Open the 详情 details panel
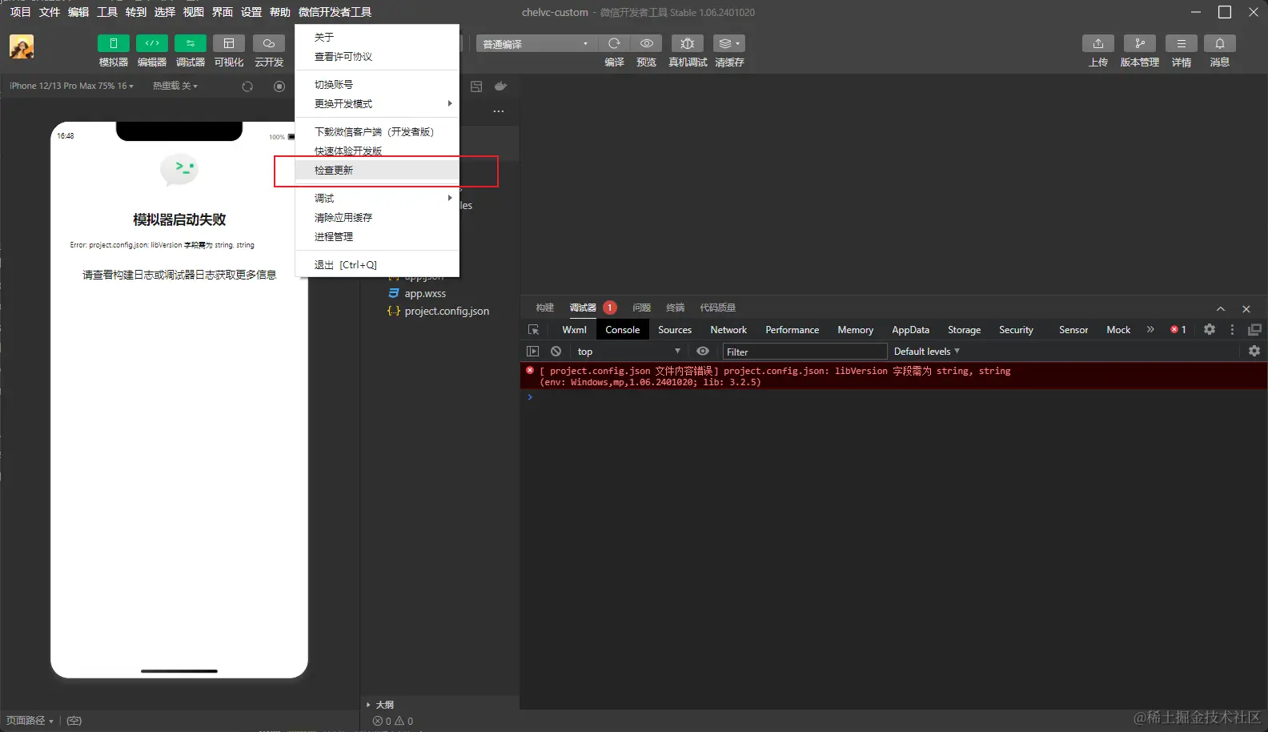Viewport: 1268px width, 732px height. 1181,43
